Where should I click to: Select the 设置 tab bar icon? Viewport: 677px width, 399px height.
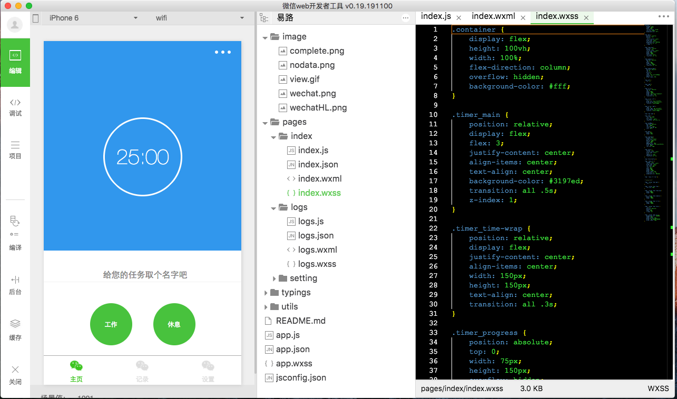(208, 372)
